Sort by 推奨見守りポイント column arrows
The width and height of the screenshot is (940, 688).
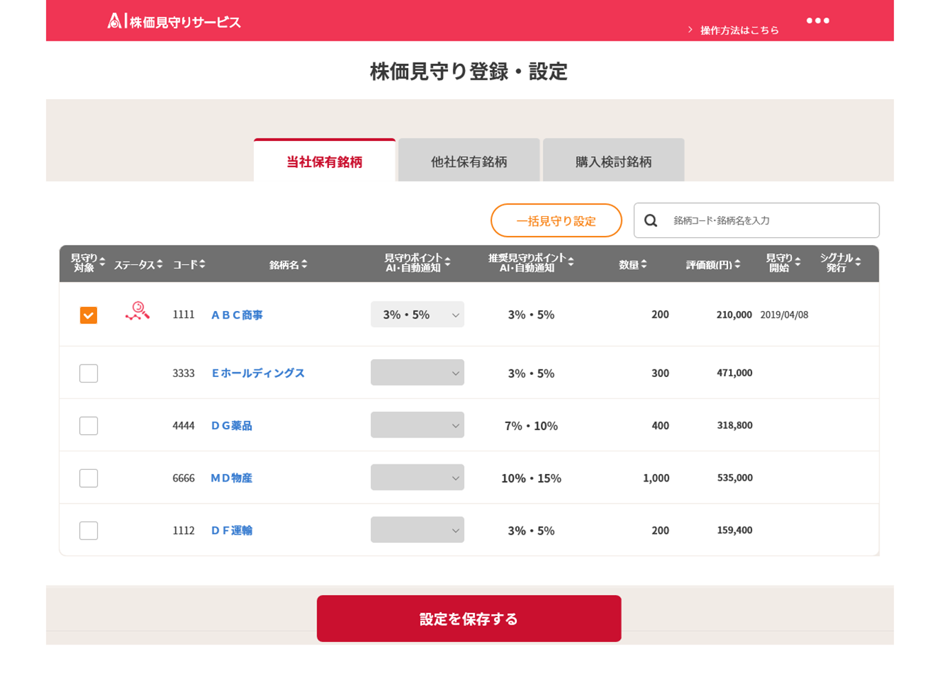pos(571,262)
